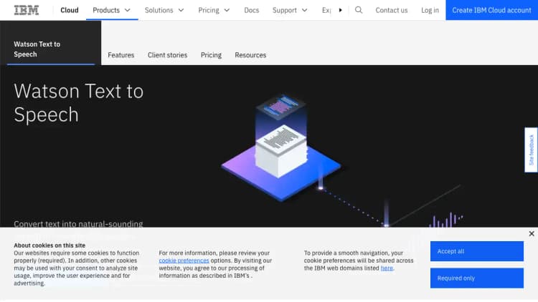The width and height of the screenshot is (538, 302).
Task: Open the Site feedback side tab
Action: click(x=531, y=150)
